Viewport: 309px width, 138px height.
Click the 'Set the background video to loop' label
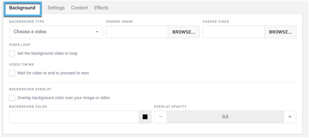47,54
